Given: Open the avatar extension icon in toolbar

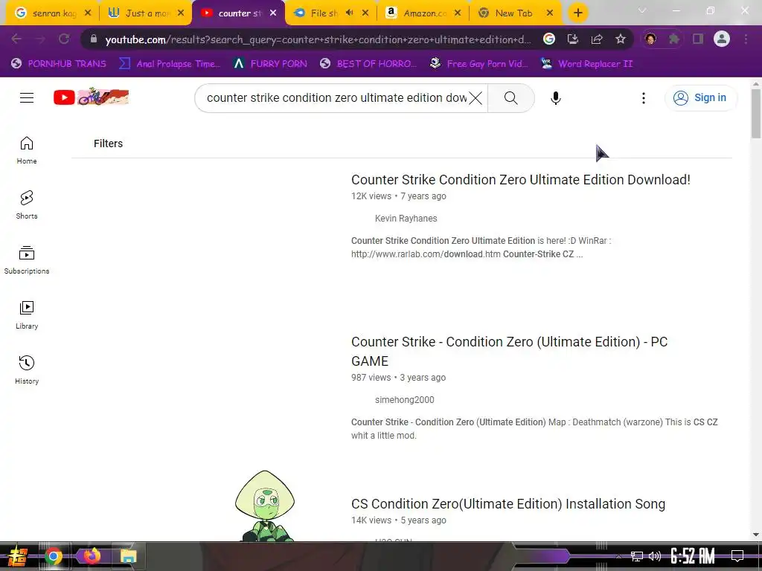Looking at the screenshot, I should click(x=650, y=39).
